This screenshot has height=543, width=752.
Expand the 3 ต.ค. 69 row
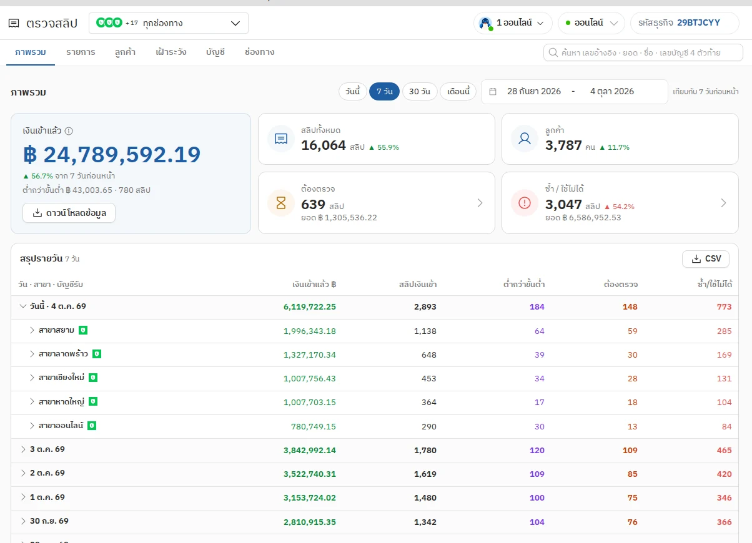[23, 449]
